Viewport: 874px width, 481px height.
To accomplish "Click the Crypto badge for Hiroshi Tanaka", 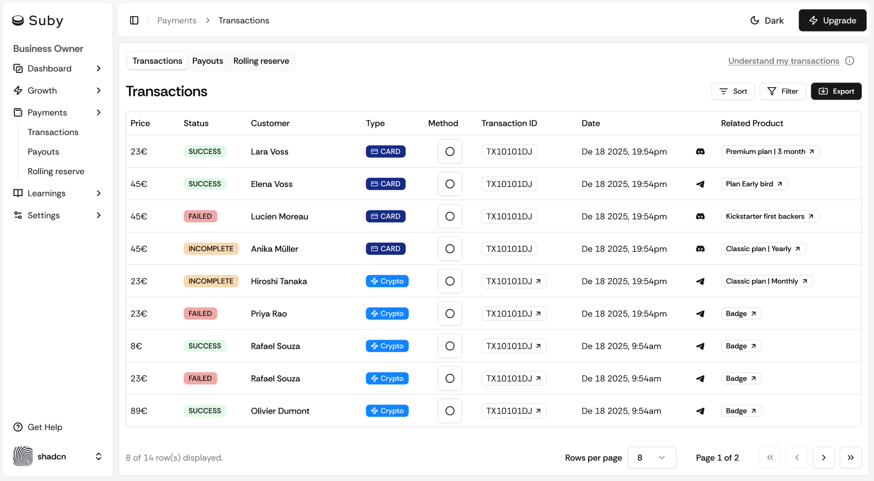I will 387,281.
